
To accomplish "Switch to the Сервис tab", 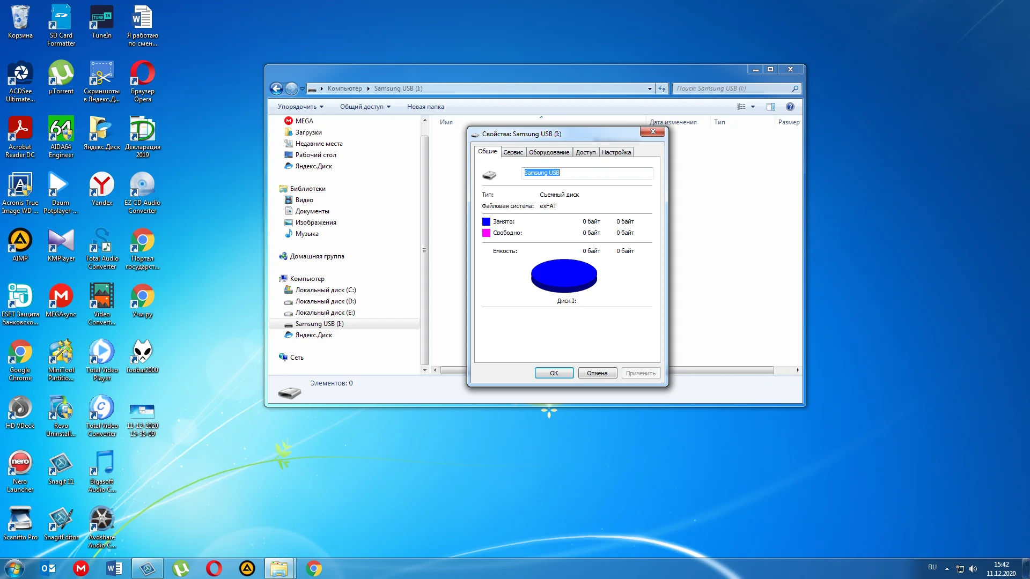I will [x=512, y=152].
